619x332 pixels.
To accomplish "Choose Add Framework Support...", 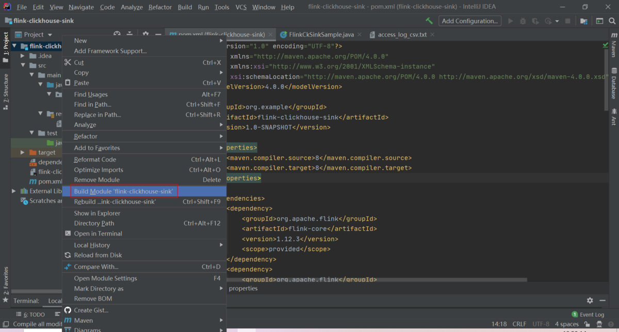I will click(x=144, y=51).
